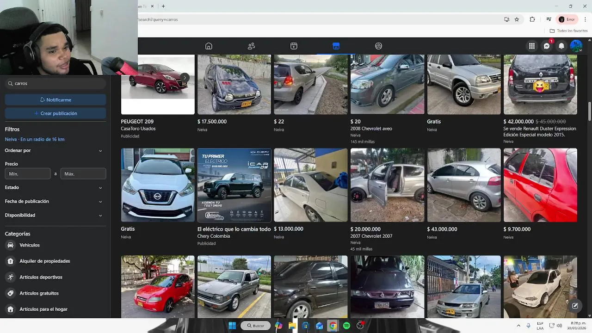Select Artículos gratuitos category
The height and width of the screenshot is (333, 592).
pos(55,293)
